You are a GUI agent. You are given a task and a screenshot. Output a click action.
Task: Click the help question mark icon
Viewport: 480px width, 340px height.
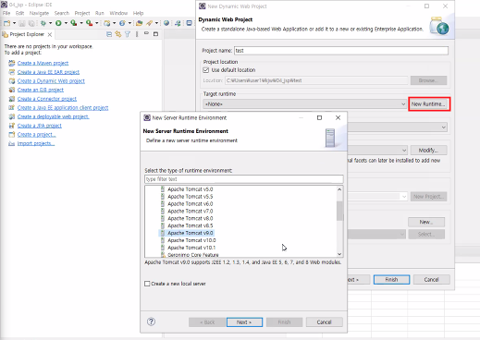coord(151,322)
